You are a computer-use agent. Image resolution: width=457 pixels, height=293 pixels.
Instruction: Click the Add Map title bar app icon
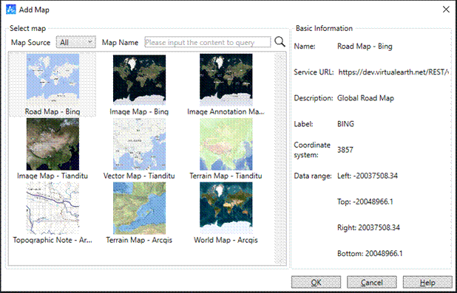coord(11,10)
